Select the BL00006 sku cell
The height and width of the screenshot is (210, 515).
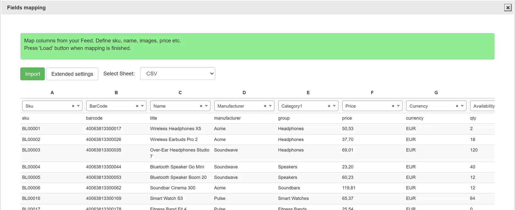(x=31, y=188)
